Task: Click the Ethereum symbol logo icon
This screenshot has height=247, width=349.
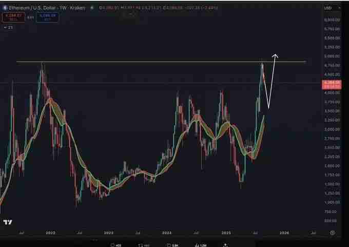Action: point(5,8)
